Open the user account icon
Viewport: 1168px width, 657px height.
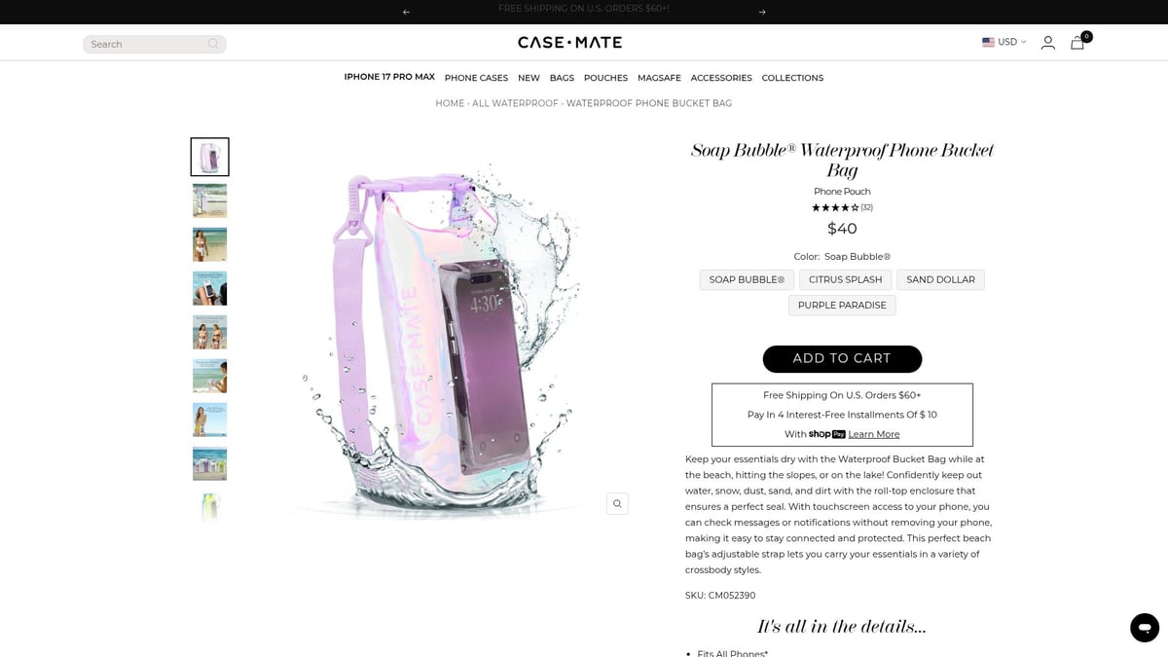pyautogui.click(x=1047, y=43)
